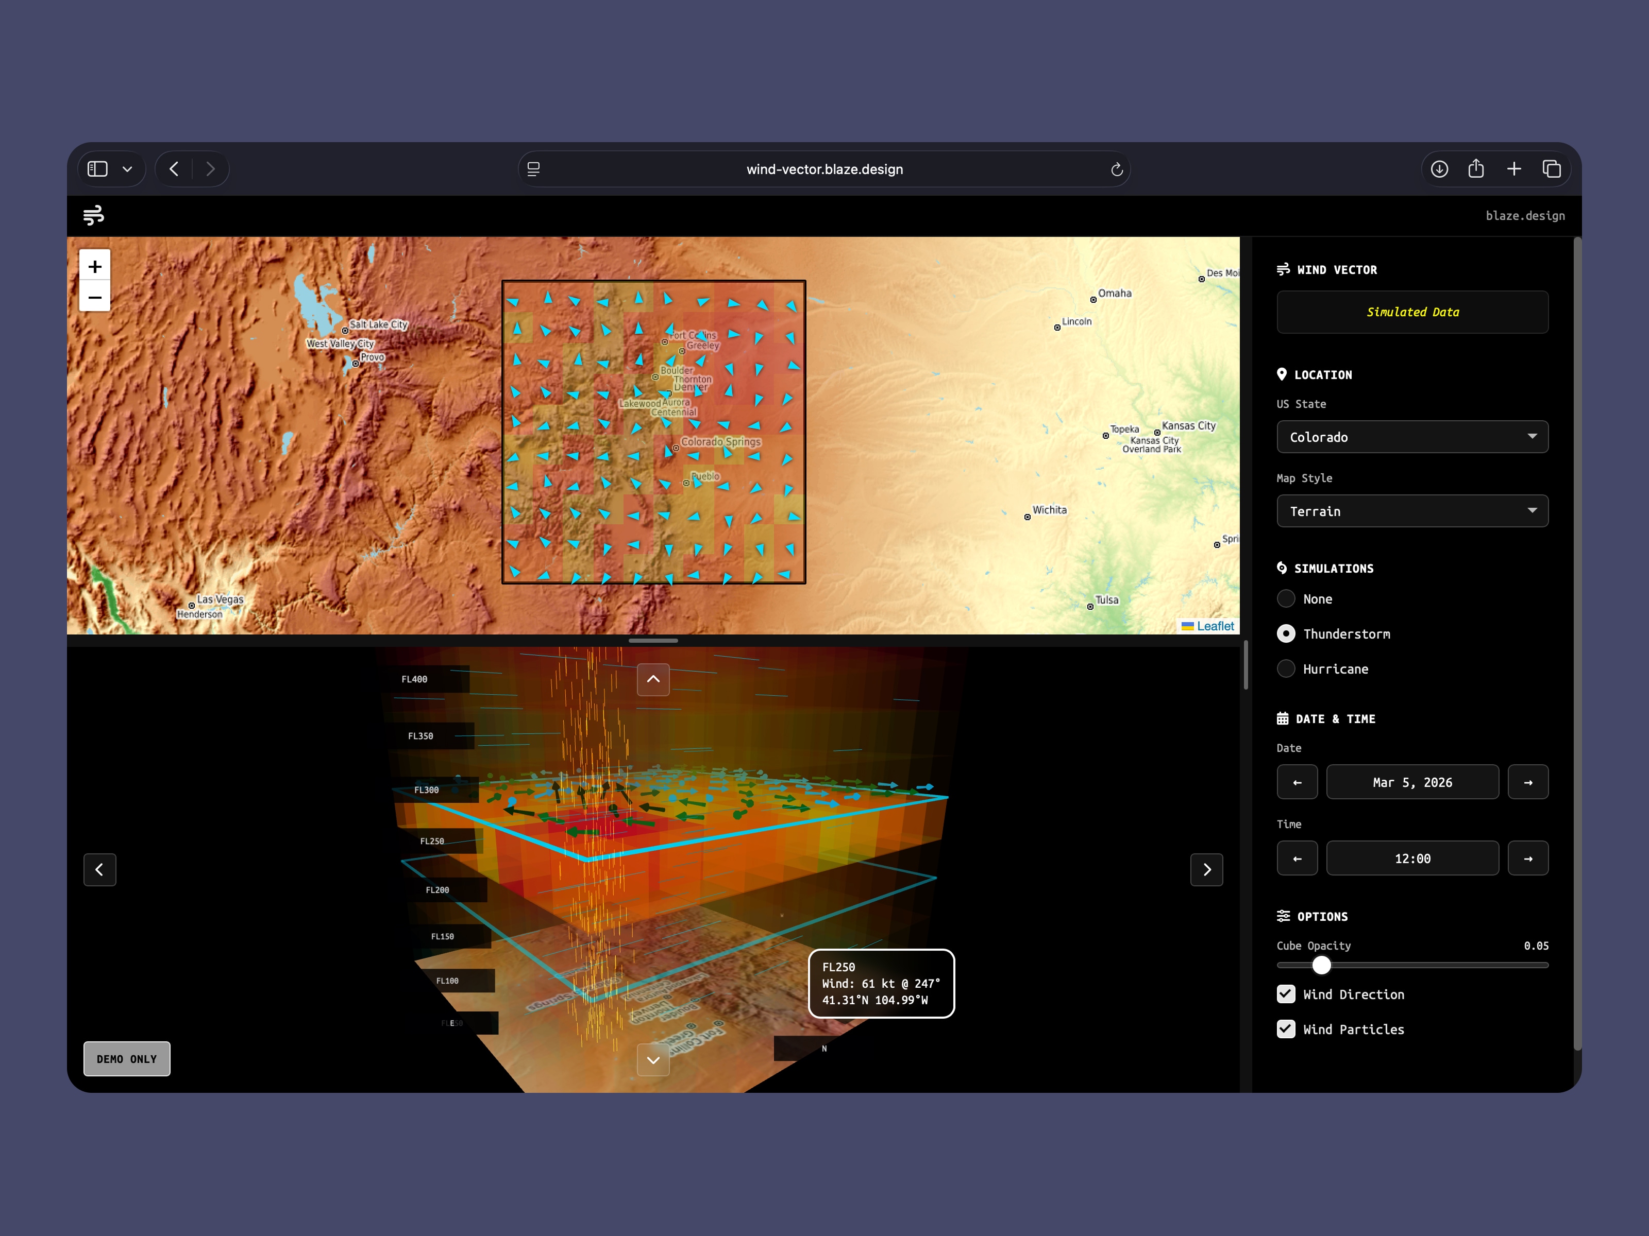This screenshot has height=1236, width=1649.
Task: Select the None simulation option
Action: tap(1286, 599)
